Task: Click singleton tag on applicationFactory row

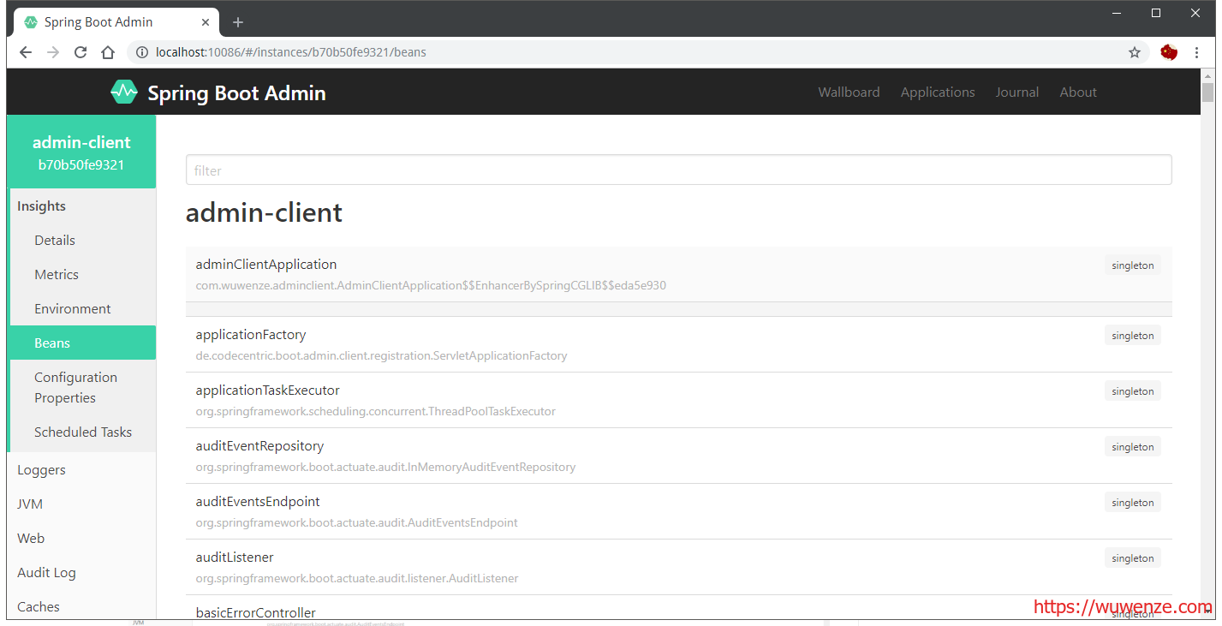Action: 1132,336
